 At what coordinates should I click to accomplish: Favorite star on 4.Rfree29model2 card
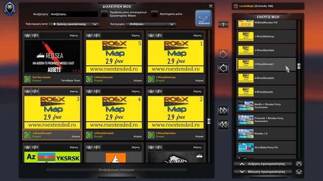[89, 92]
